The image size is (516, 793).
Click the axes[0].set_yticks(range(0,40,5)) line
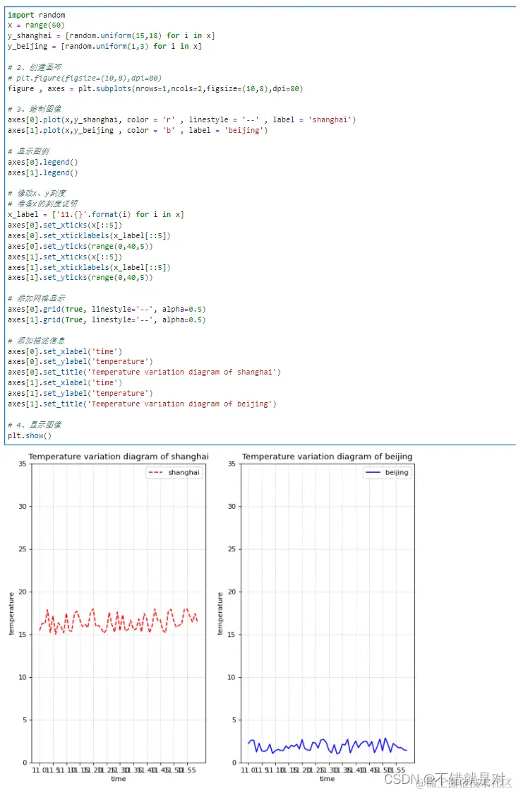(80, 246)
